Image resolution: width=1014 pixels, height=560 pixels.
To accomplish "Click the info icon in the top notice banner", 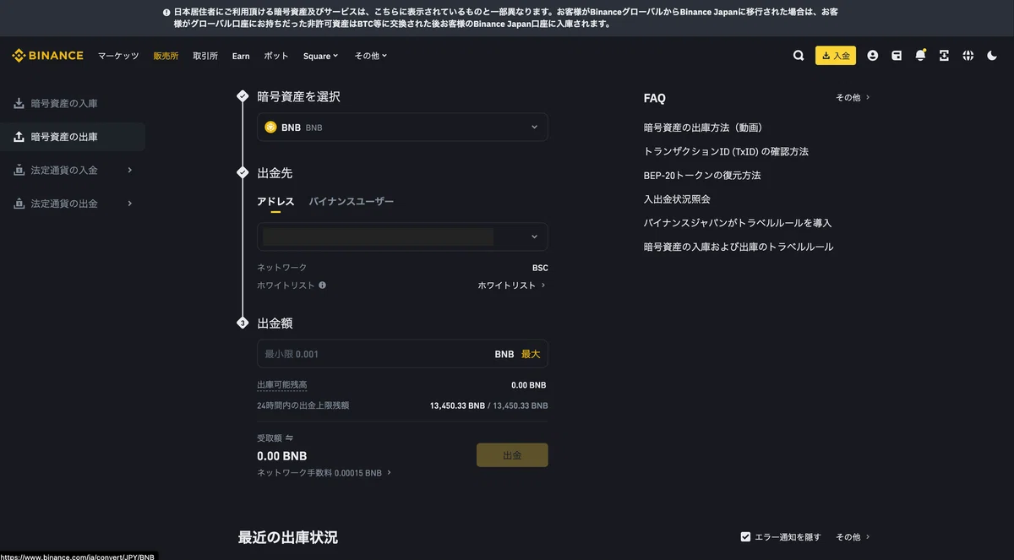I will 166,13.
